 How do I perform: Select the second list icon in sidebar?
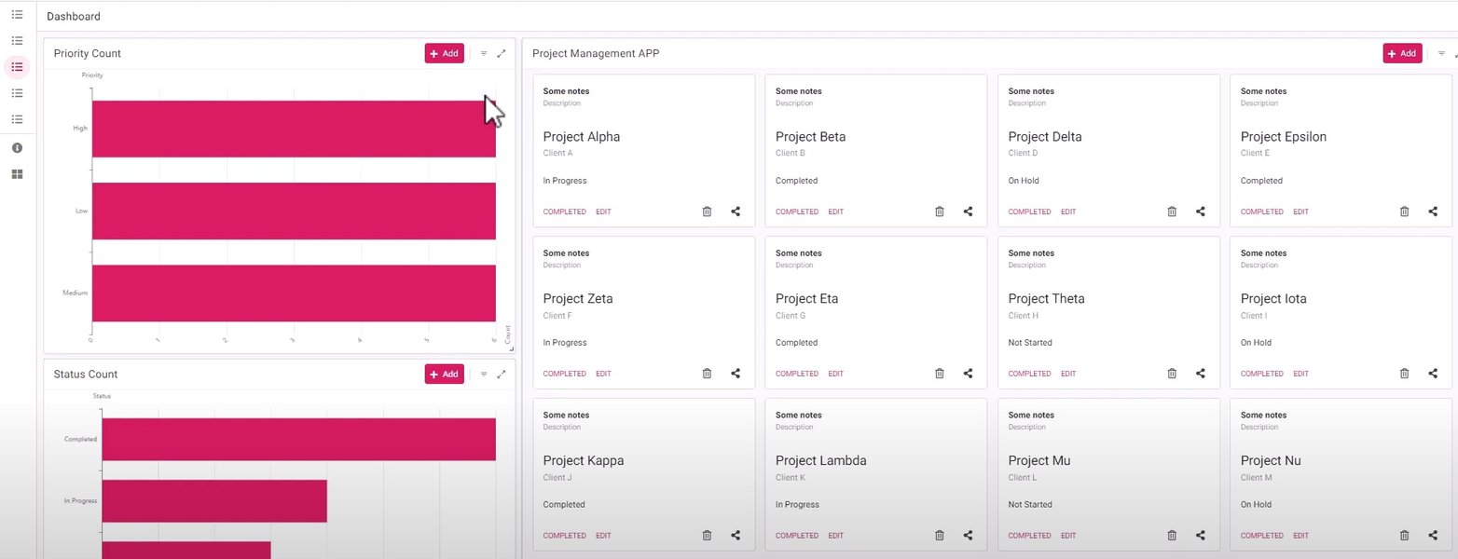[x=17, y=41]
